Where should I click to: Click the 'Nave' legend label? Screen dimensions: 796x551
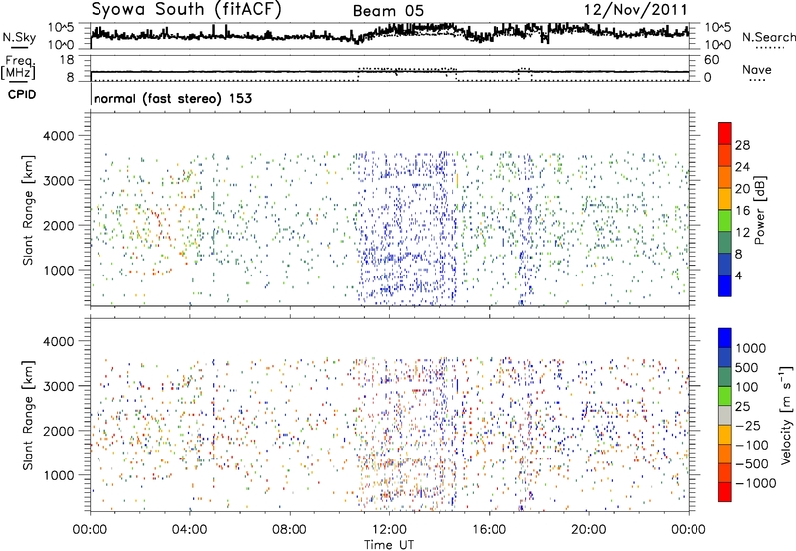757,70
